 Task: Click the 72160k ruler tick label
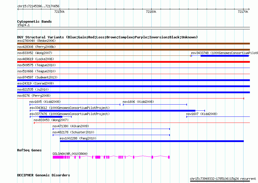pyautogui.click(x=151, y=12)
